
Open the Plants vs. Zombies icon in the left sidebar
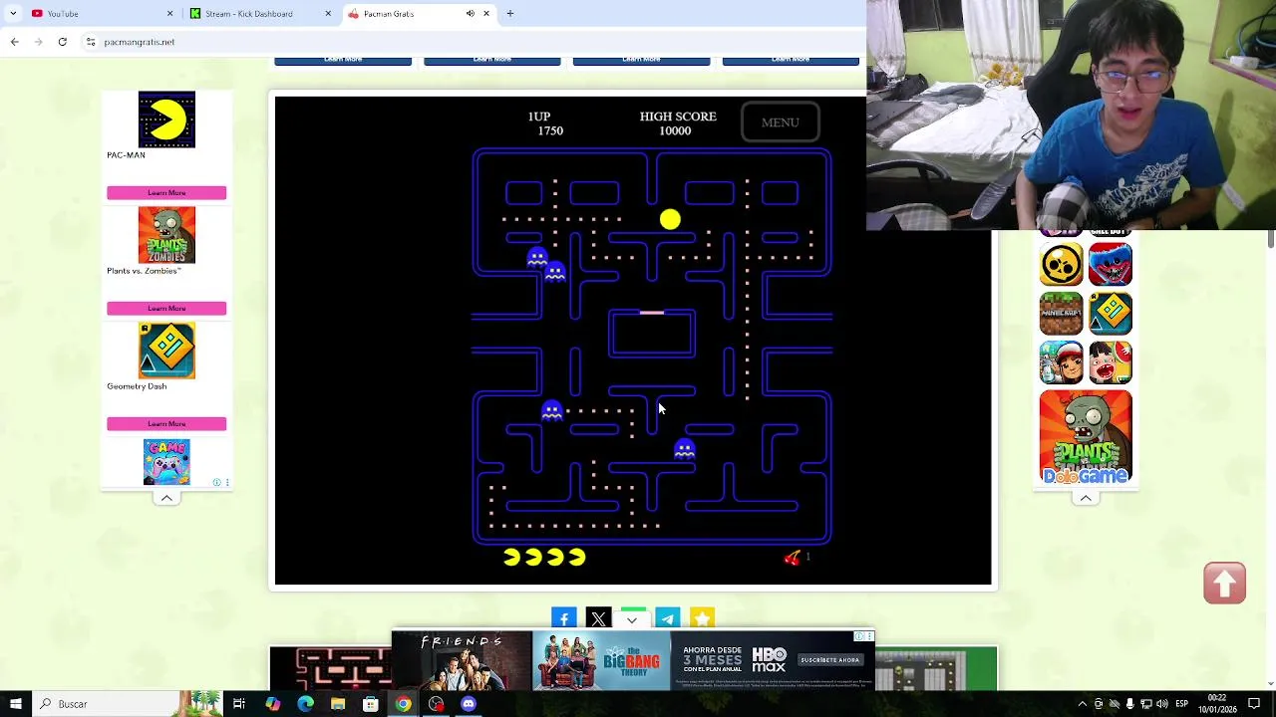pos(166,235)
